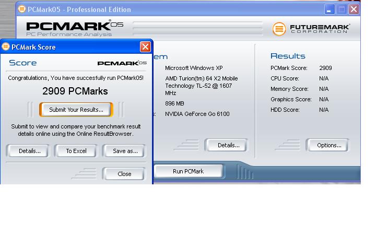Click the 'Graphics Score:' label
Screen dimensions: 376x235
[291, 99]
